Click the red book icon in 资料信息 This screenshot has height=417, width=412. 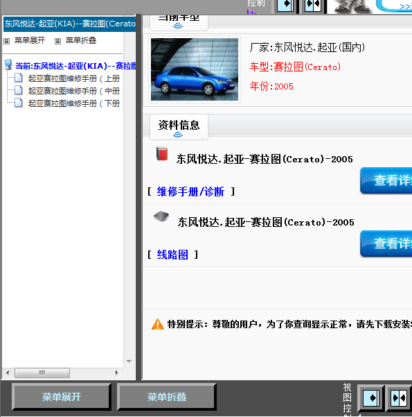click(x=162, y=153)
